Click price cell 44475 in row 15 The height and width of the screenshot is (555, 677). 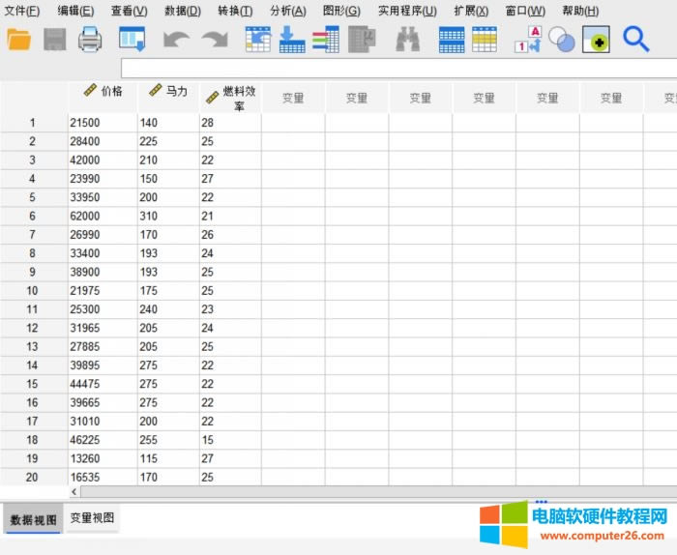[x=103, y=384]
